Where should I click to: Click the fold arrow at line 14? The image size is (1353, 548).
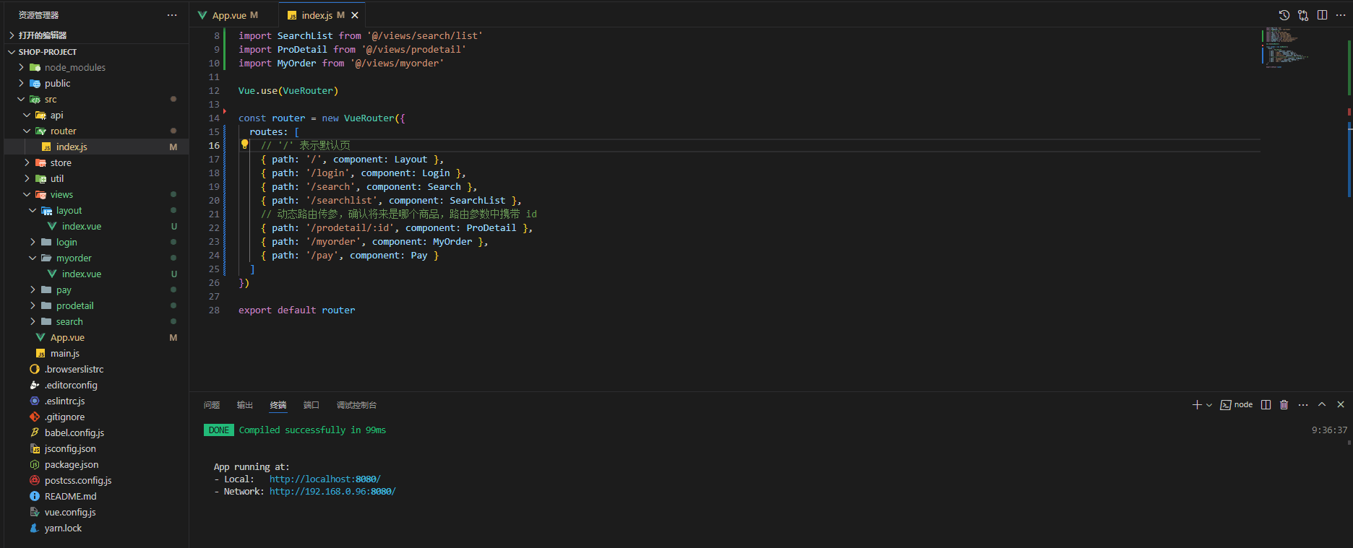225,112
